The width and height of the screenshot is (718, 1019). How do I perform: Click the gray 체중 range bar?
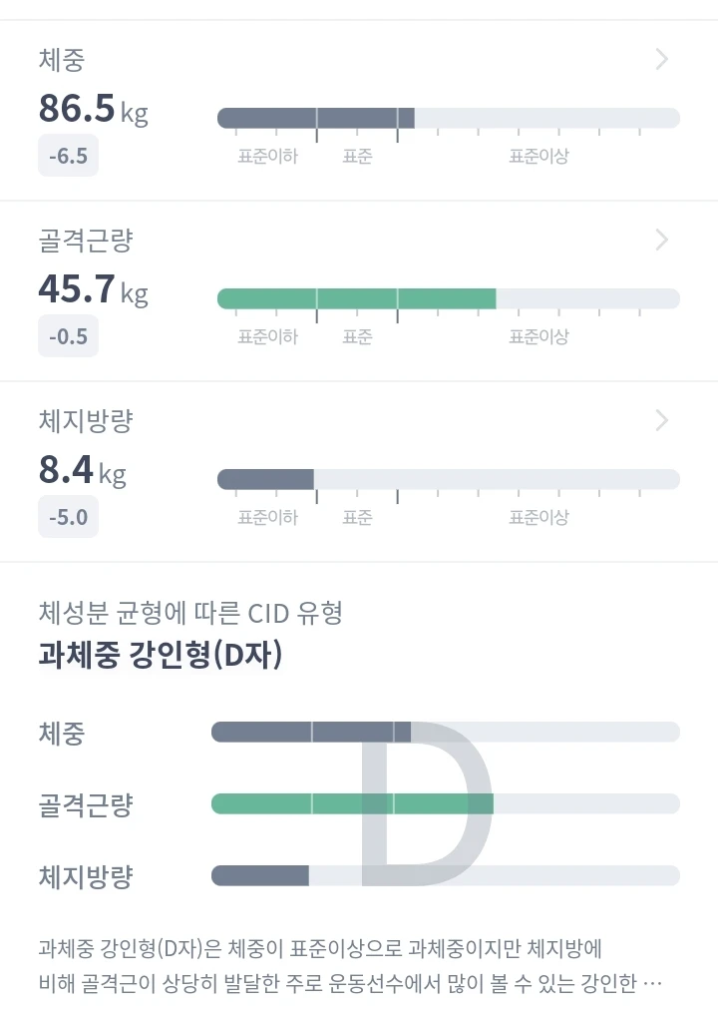[449, 119]
